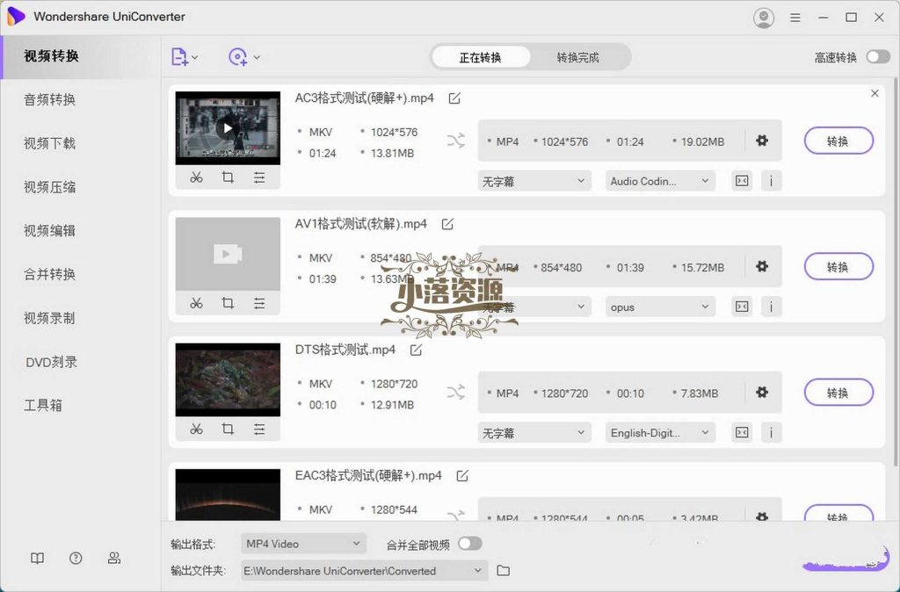Expand the load DVD arrow menu
This screenshot has height=592, width=900.
point(257,57)
